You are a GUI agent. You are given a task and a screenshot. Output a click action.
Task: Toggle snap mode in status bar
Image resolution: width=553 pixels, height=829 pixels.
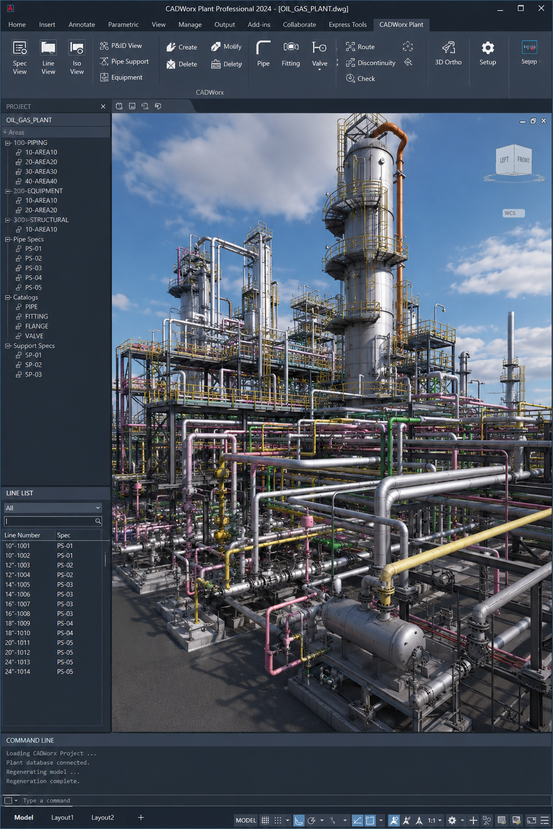278,820
